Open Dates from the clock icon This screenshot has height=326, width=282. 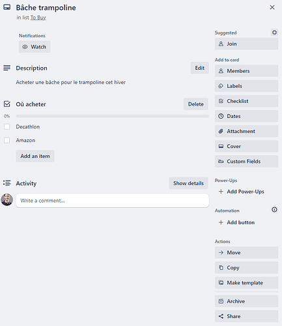221,116
